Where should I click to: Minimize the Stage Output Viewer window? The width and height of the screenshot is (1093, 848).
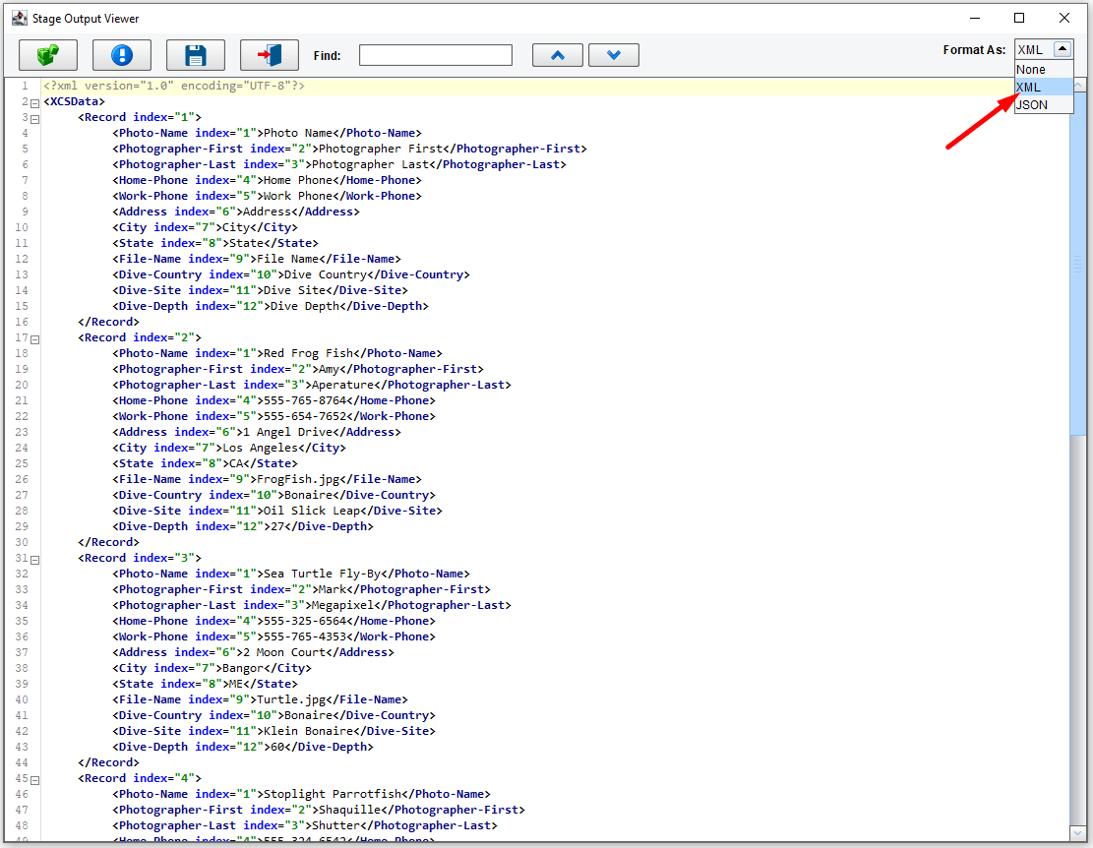(x=975, y=18)
